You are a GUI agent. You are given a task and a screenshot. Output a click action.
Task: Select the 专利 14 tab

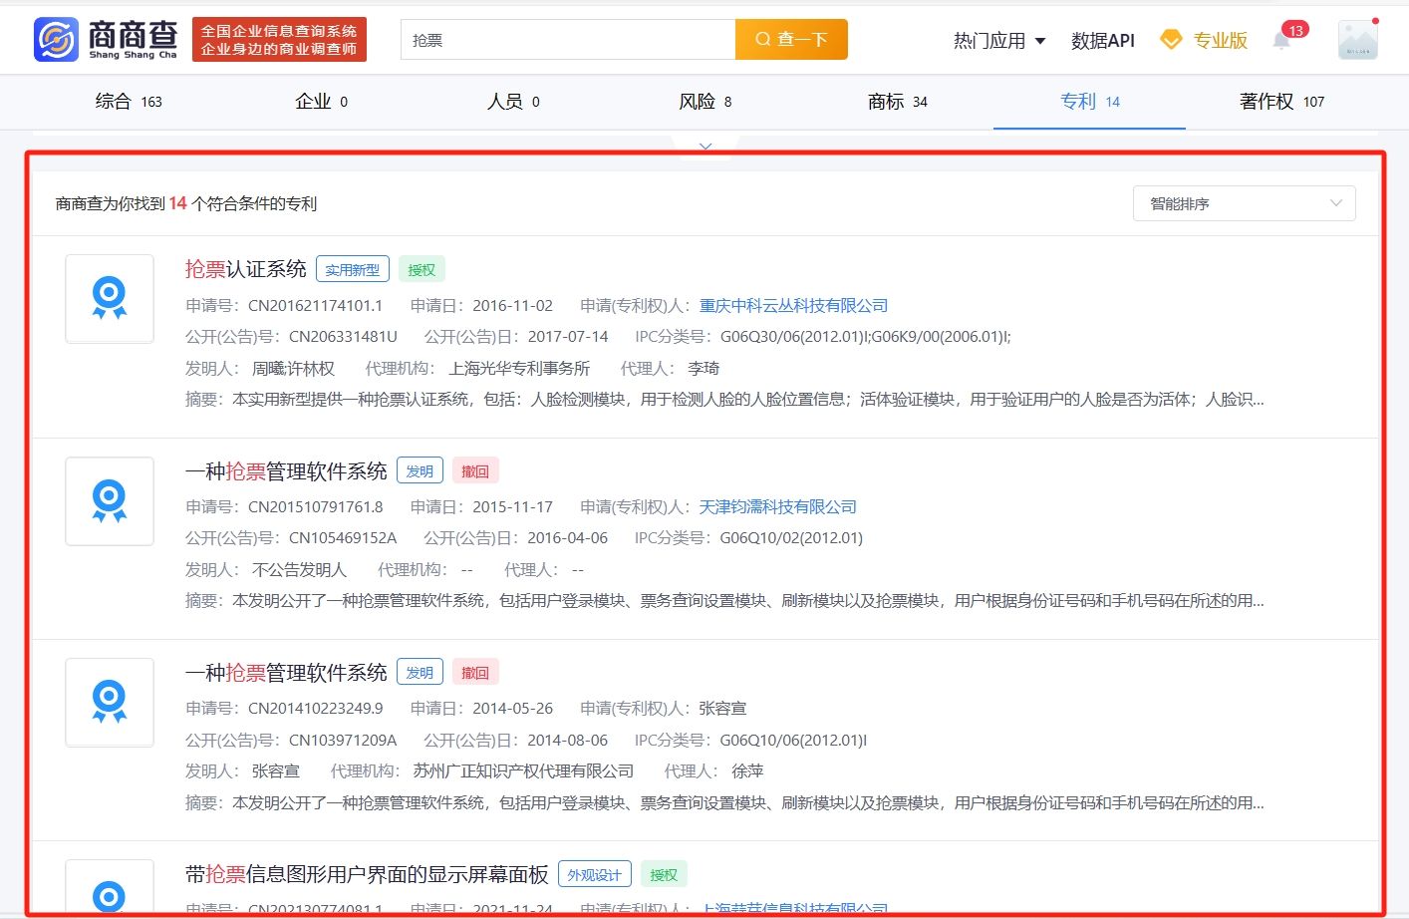1090,101
